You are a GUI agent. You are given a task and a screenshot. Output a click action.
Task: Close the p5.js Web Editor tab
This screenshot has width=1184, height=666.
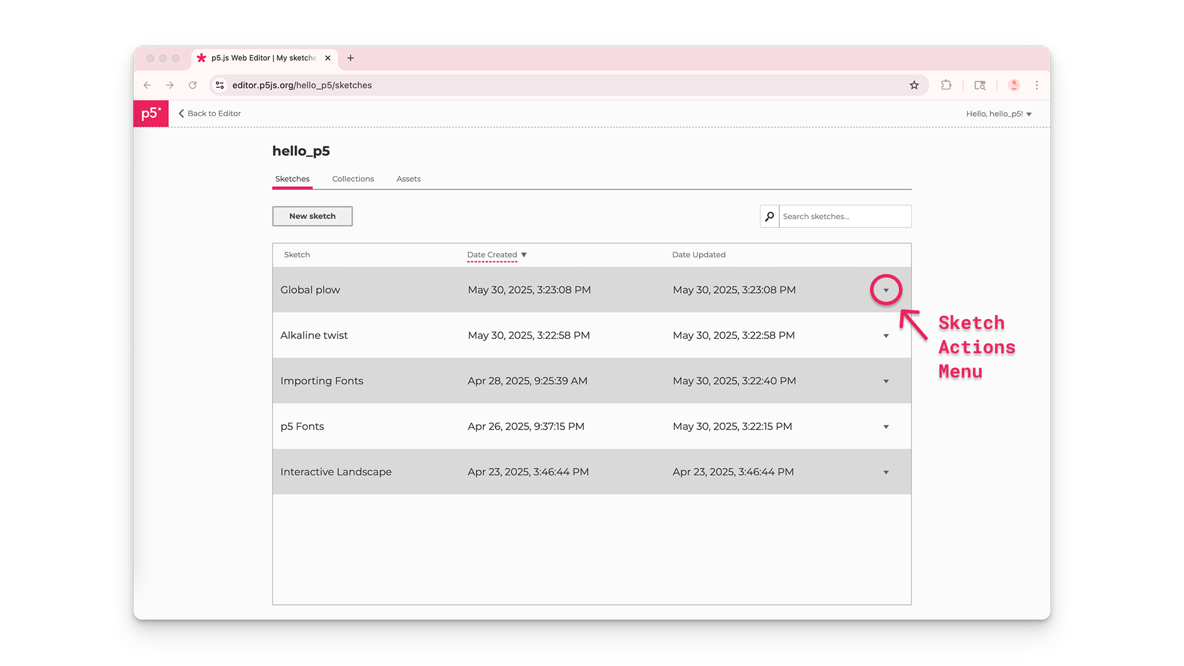pos(328,58)
